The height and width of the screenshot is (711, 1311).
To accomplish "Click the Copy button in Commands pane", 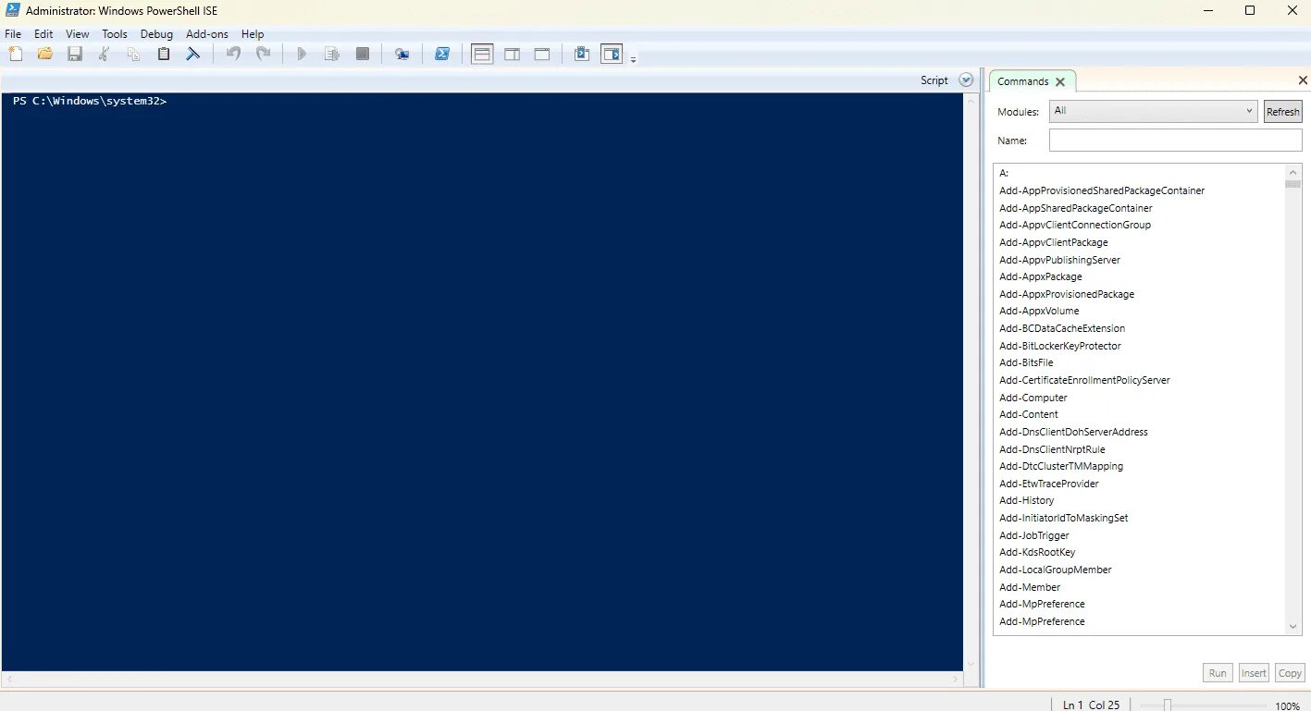I will tap(1290, 673).
